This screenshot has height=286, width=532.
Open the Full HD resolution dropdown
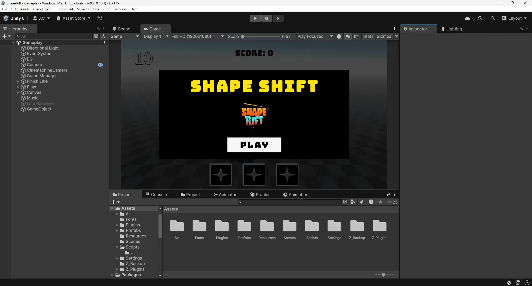click(x=198, y=36)
